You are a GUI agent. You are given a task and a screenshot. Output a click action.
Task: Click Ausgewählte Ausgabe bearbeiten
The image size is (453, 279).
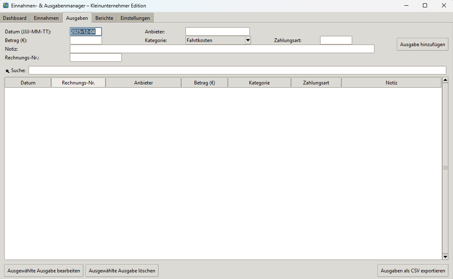[x=43, y=270]
